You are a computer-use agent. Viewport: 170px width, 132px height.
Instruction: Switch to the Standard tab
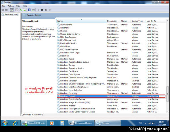pyautogui.click(x=37, y=115)
